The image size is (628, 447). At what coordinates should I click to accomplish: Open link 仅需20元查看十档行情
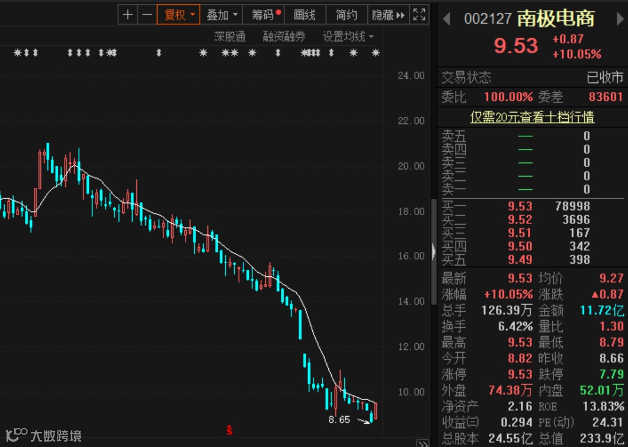point(532,117)
